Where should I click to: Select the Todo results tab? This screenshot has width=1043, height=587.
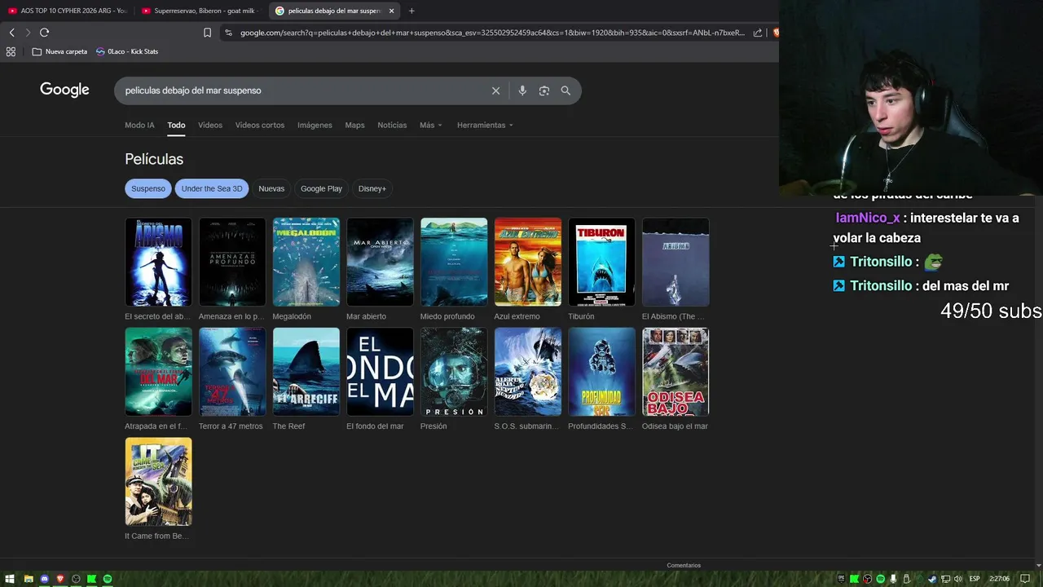[x=176, y=125]
